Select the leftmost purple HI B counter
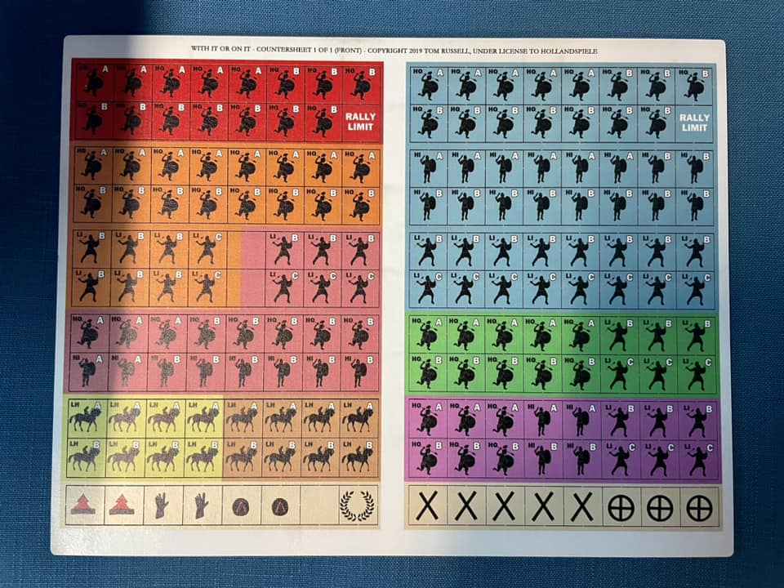This screenshot has height=588, width=784. point(544,458)
